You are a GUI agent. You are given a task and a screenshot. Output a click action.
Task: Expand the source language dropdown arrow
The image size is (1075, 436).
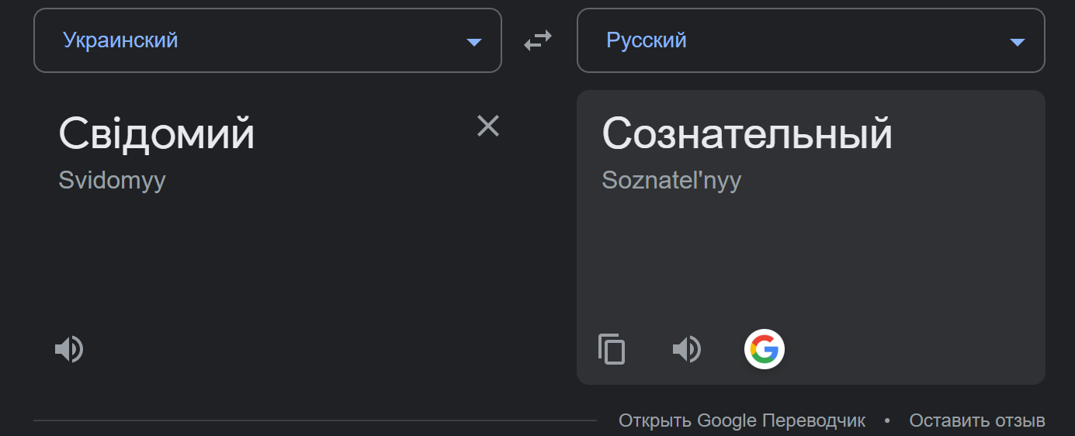point(474,42)
